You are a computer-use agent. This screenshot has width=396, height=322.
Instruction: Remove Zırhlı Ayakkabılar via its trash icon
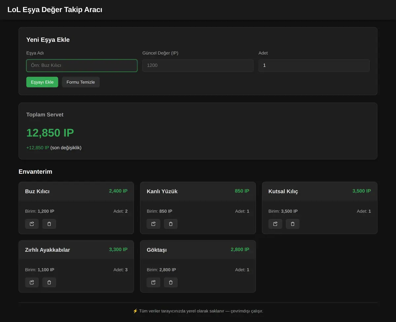[49, 282]
